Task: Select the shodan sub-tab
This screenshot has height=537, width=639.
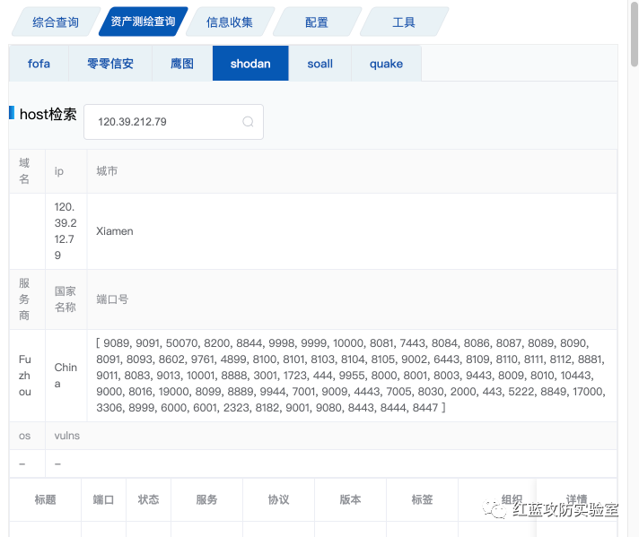Action: (x=250, y=64)
